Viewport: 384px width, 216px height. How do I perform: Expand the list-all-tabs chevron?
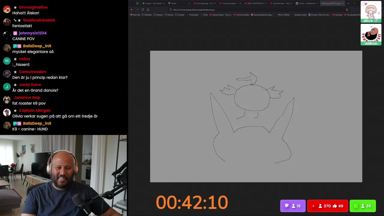pyautogui.click(x=354, y=3)
